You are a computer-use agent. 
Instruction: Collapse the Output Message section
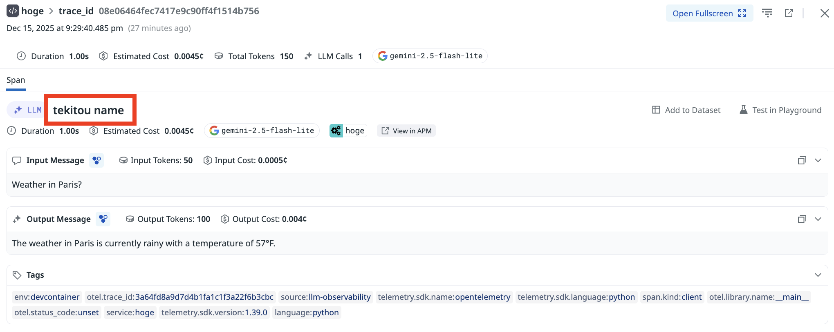(818, 219)
